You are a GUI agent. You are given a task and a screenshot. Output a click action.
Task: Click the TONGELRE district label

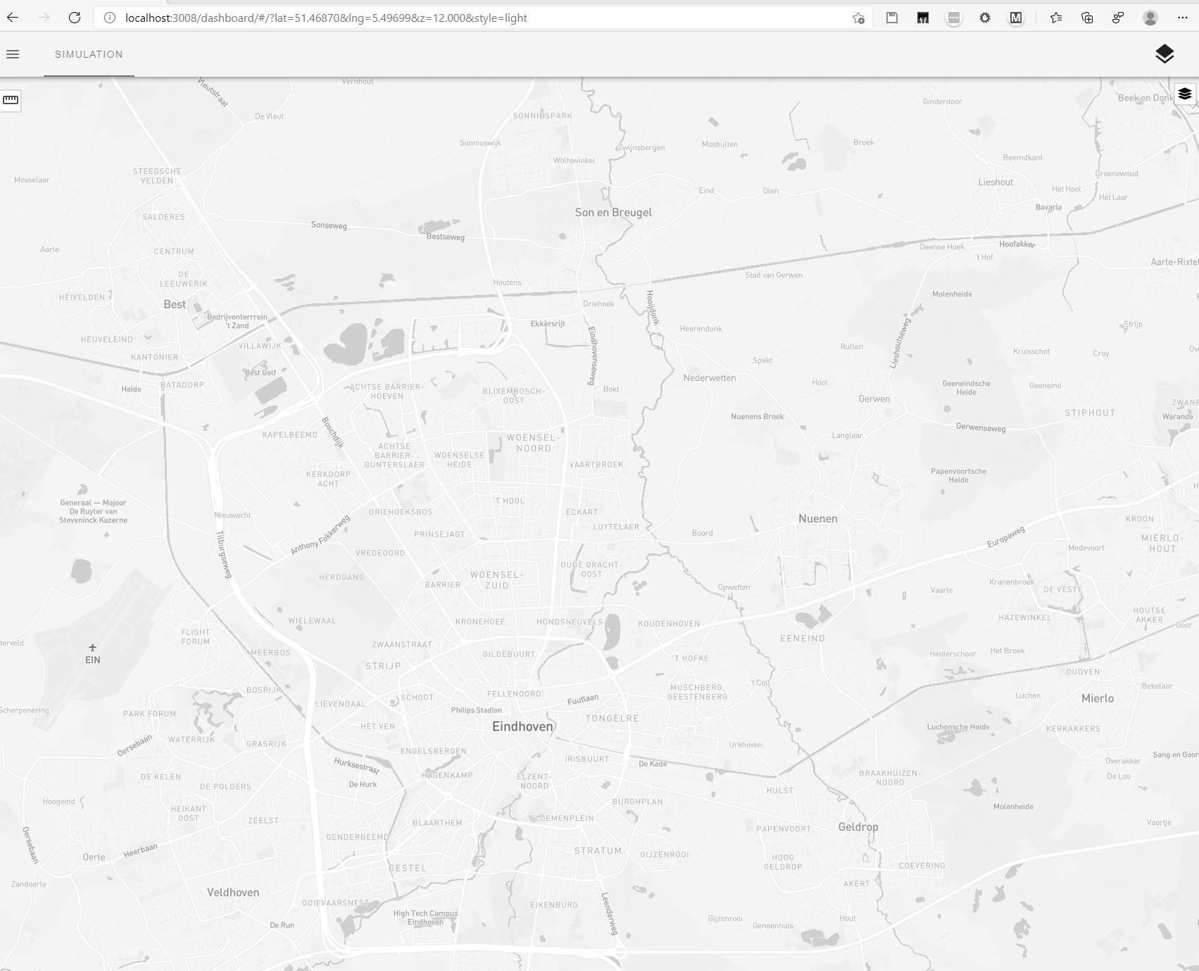tap(613, 719)
